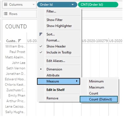
Task: Open the Columns shelf dropdown arrow
Action: (33, 4)
